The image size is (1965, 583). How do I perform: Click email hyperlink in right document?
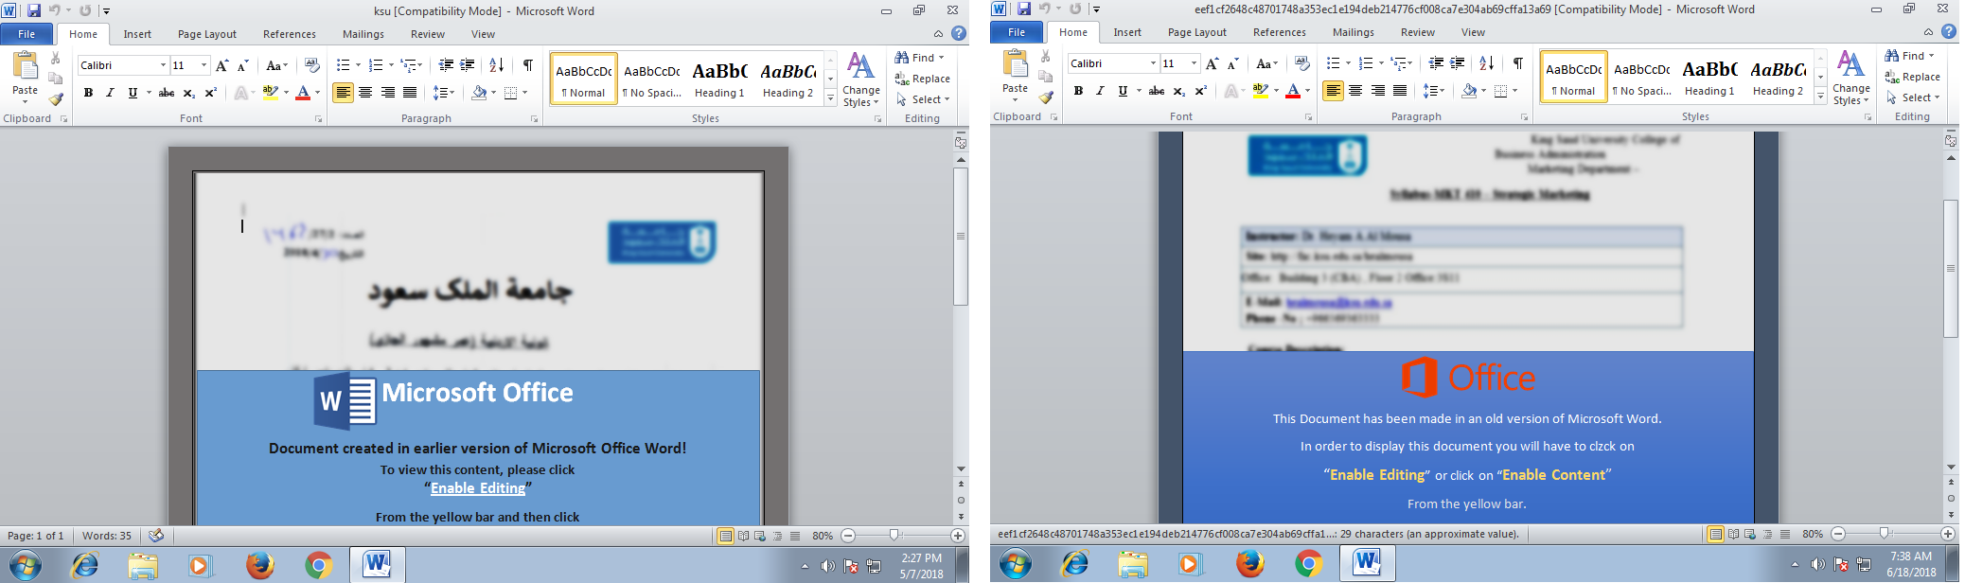point(1338,303)
